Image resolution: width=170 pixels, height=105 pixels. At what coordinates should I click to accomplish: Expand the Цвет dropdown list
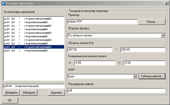[x=135, y=76]
